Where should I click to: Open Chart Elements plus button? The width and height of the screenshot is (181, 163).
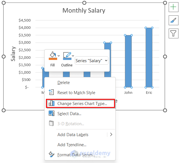click(x=173, y=7)
